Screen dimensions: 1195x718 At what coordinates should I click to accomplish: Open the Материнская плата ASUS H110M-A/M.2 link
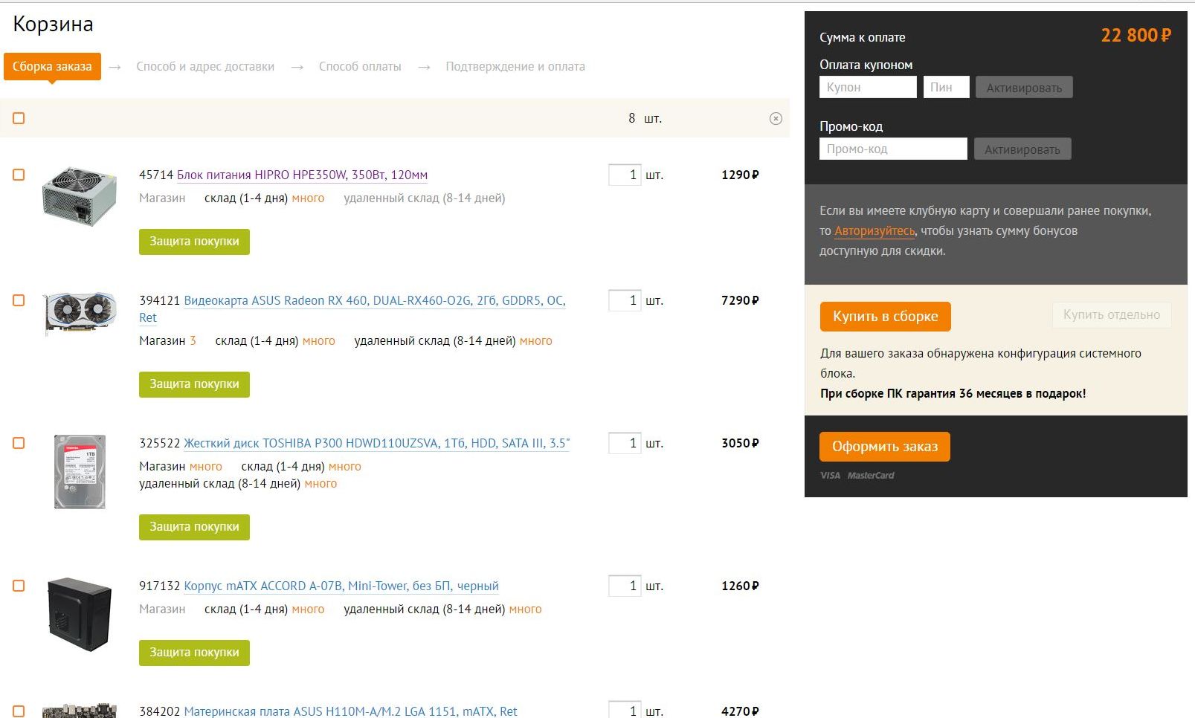(x=350, y=711)
